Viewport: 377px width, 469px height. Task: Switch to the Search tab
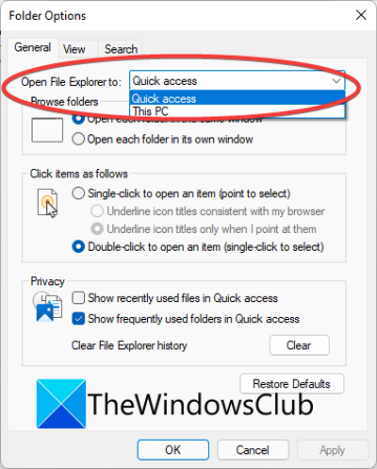click(121, 49)
